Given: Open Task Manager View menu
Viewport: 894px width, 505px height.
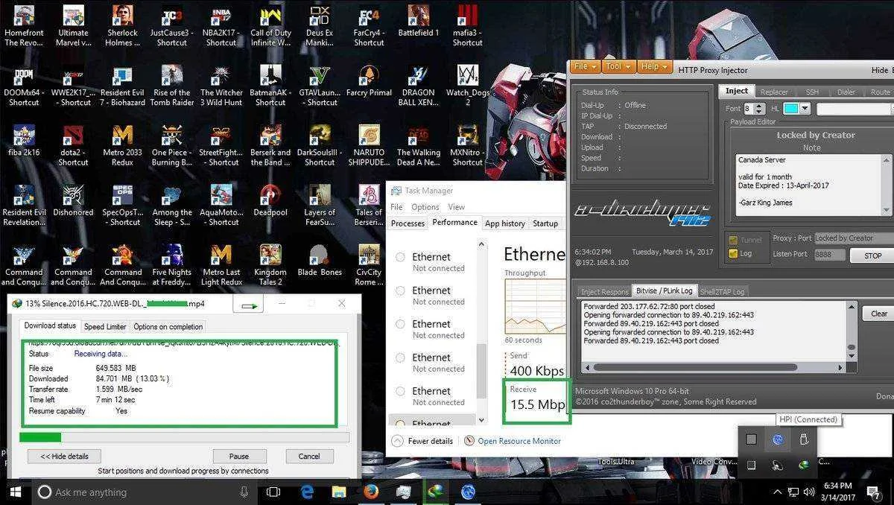Looking at the screenshot, I should (x=456, y=206).
